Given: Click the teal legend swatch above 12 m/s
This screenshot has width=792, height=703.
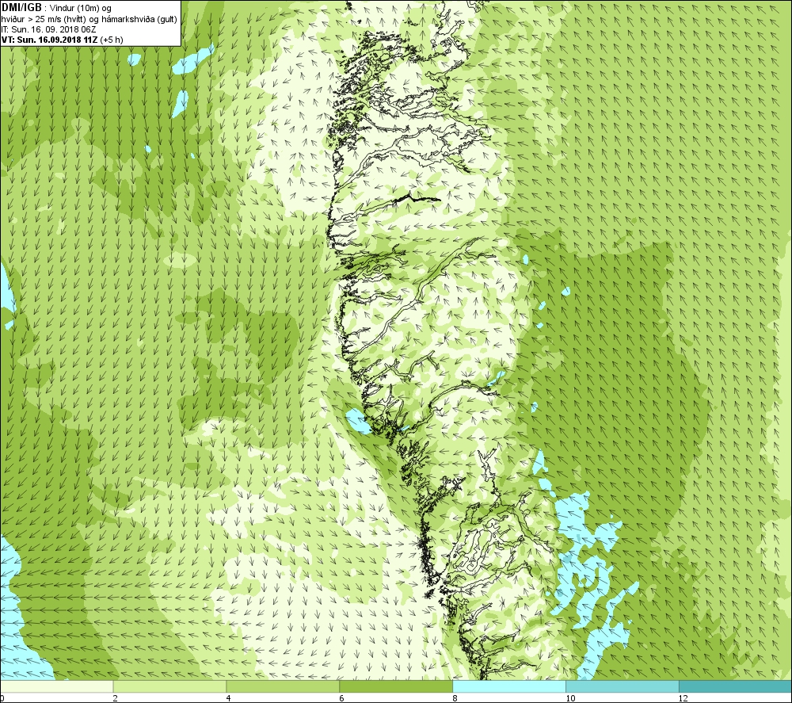Looking at the screenshot, I should point(736,686).
